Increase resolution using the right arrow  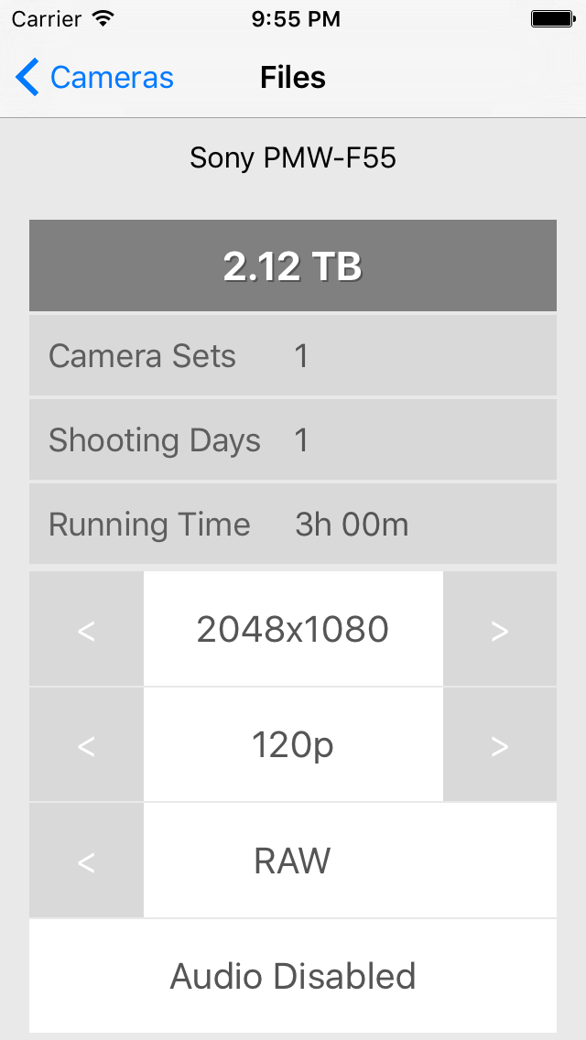(x=500, y=629)
